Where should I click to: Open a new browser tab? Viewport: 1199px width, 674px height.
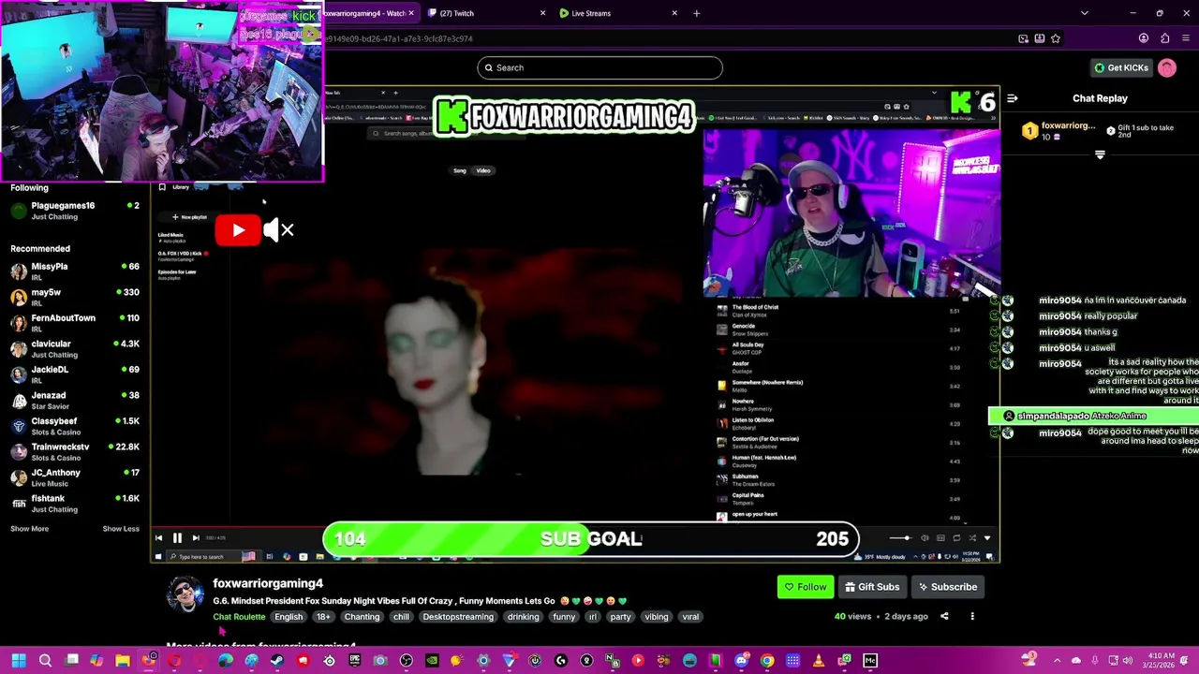(696, 13)
